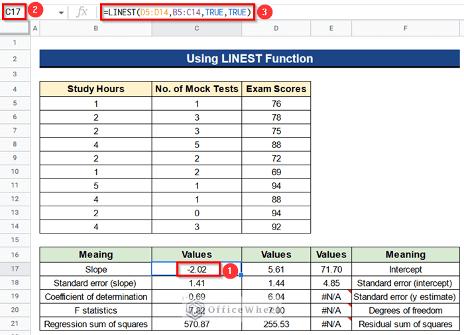Select 'Standard error (slope)' cell
464x335 pixels.
tap(96, 283)
